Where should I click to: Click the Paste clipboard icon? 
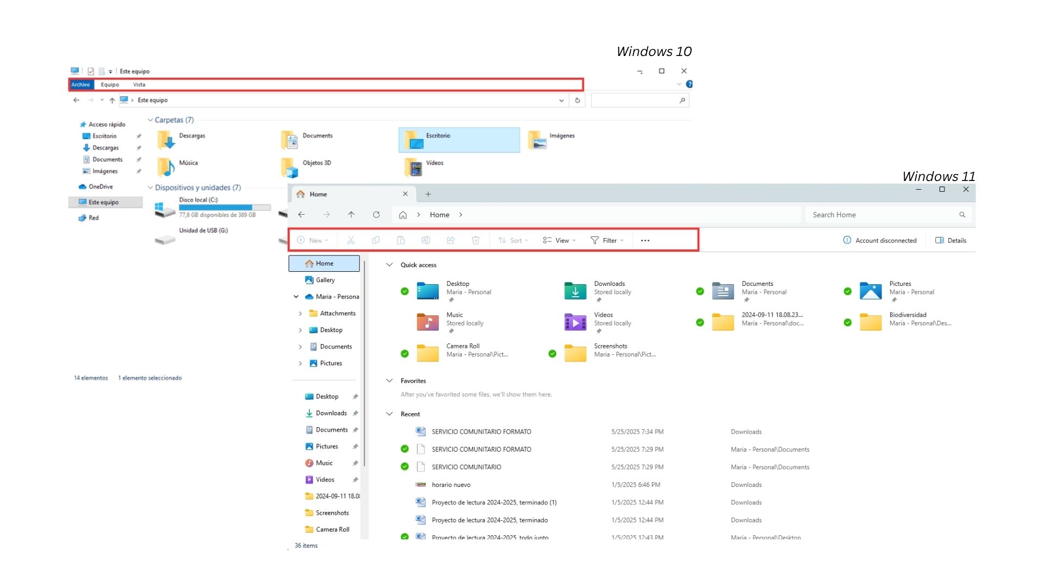[401, 240]
